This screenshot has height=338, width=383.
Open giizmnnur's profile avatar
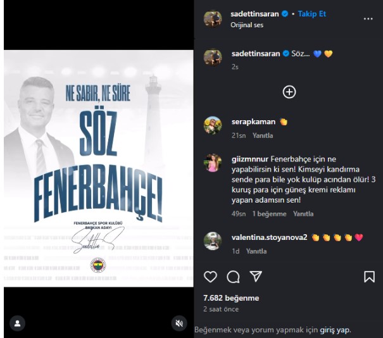point(213,163)
